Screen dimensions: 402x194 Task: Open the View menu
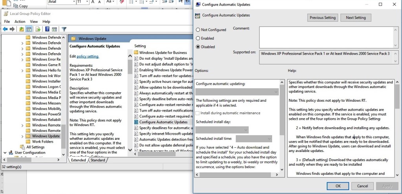[34, 22]
